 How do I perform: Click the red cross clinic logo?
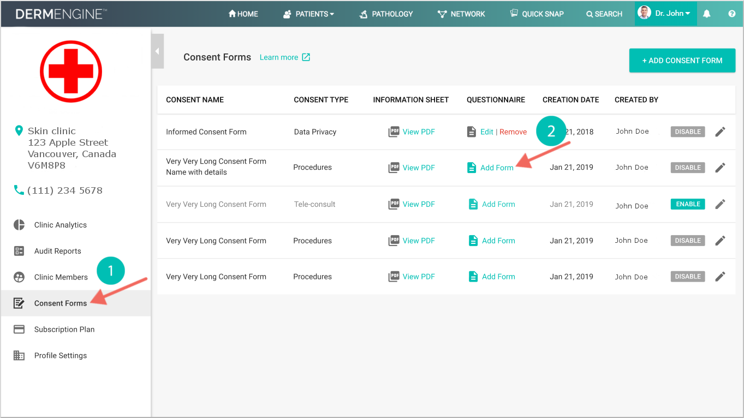pyautogui.click(x=71, y=71)
